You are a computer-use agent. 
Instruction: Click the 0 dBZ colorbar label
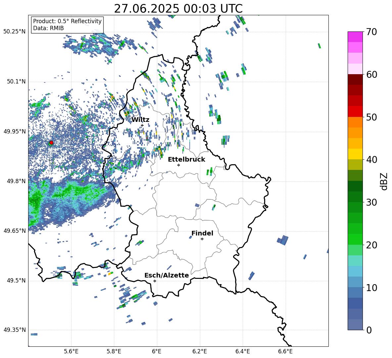click(369, 330)
